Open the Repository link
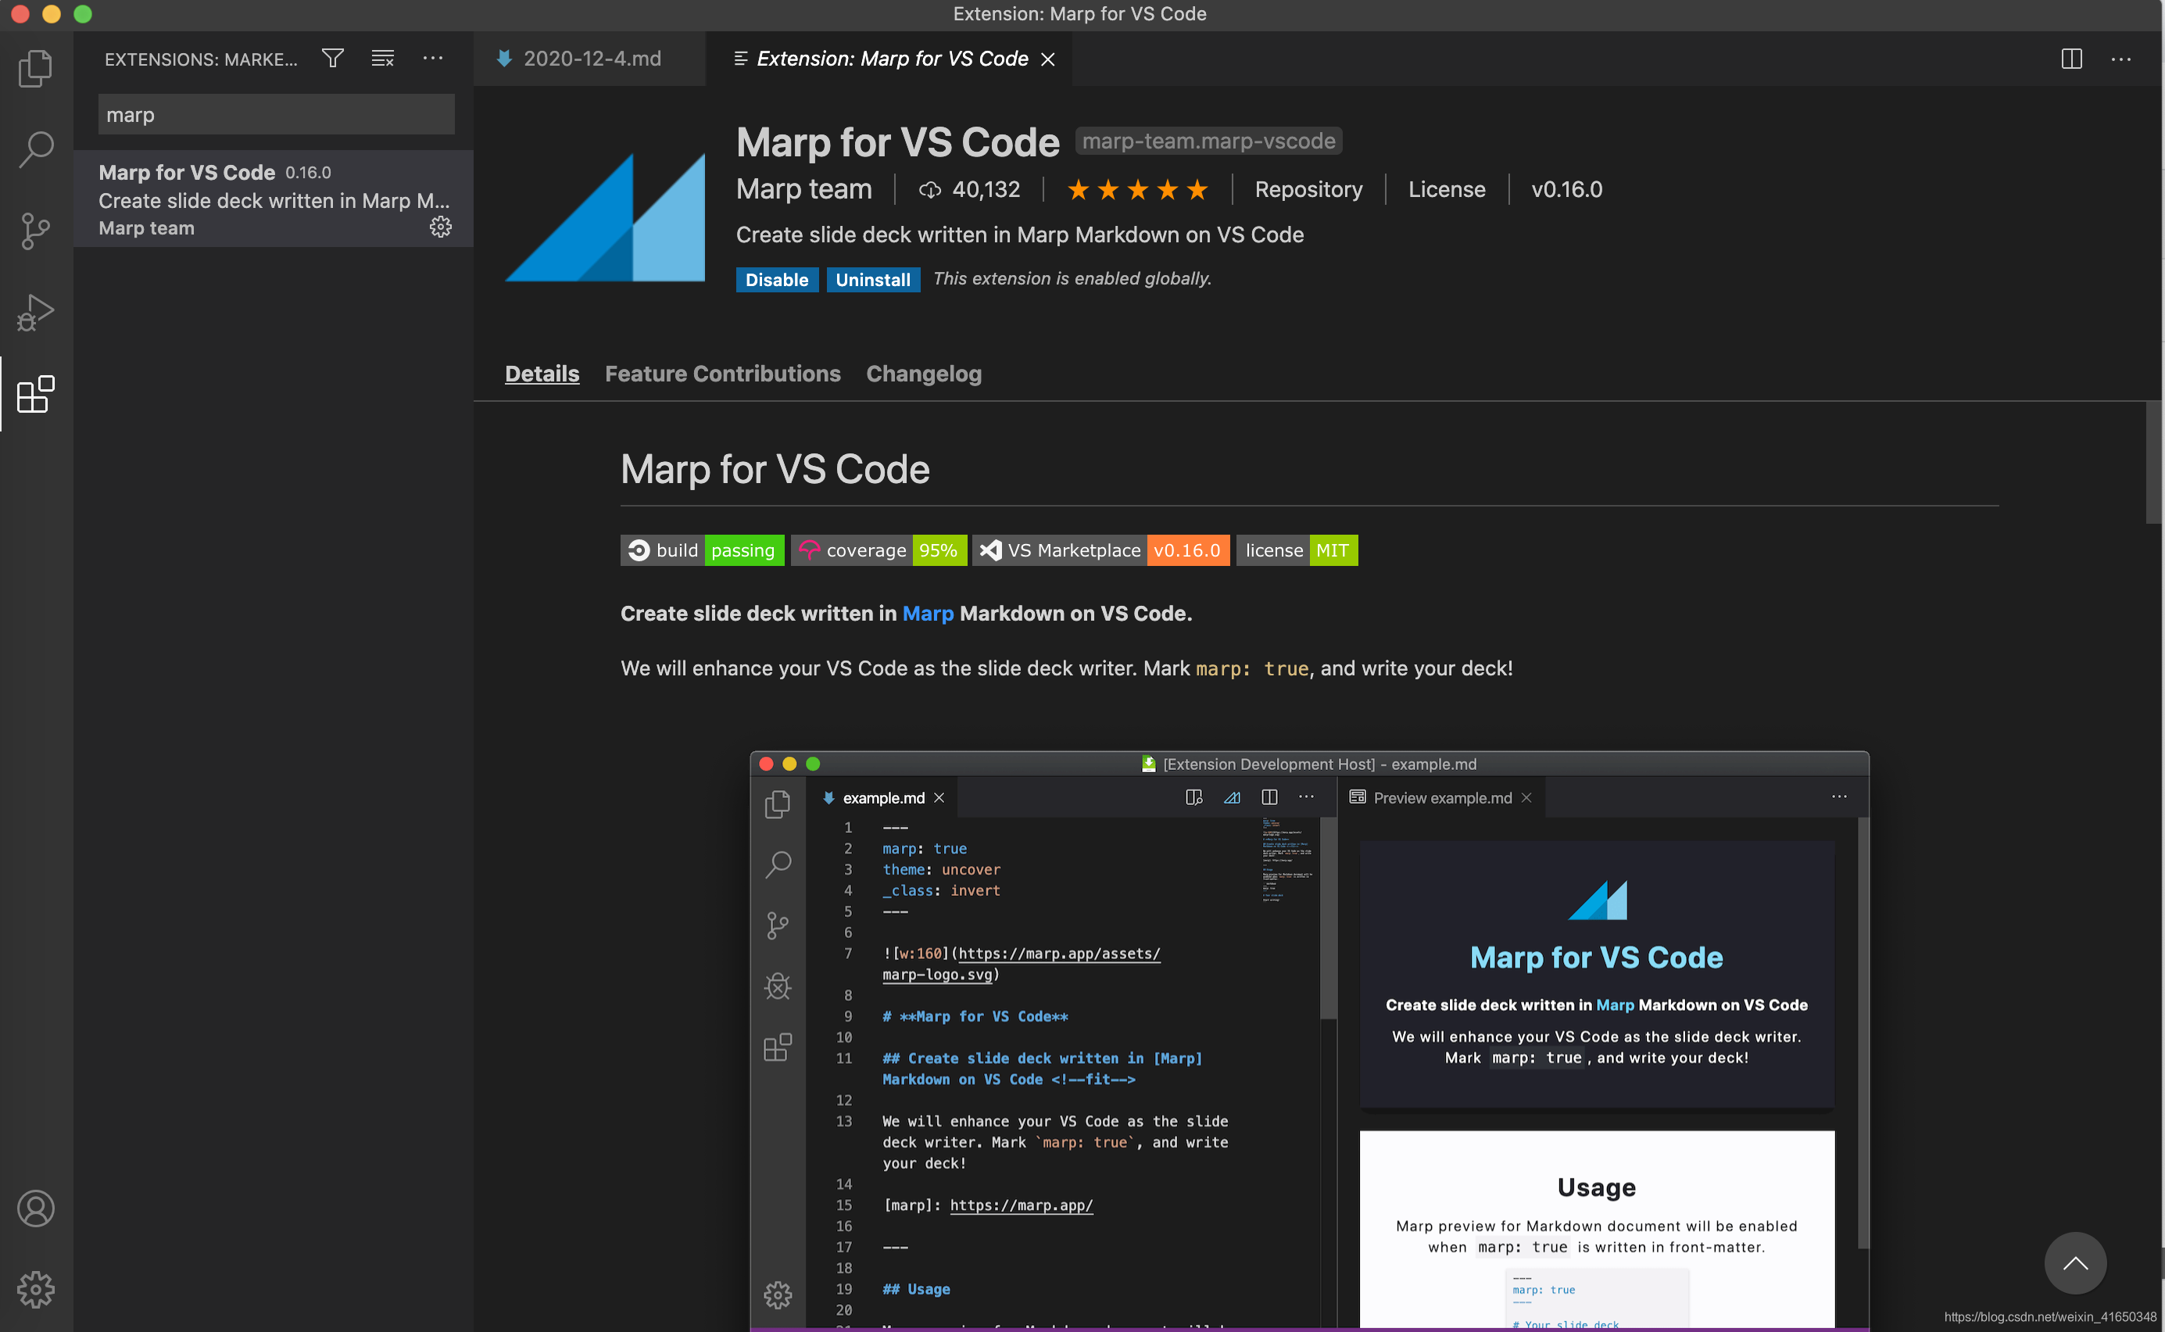This screenshot has height=1332, width=2165. point(1308,189)
